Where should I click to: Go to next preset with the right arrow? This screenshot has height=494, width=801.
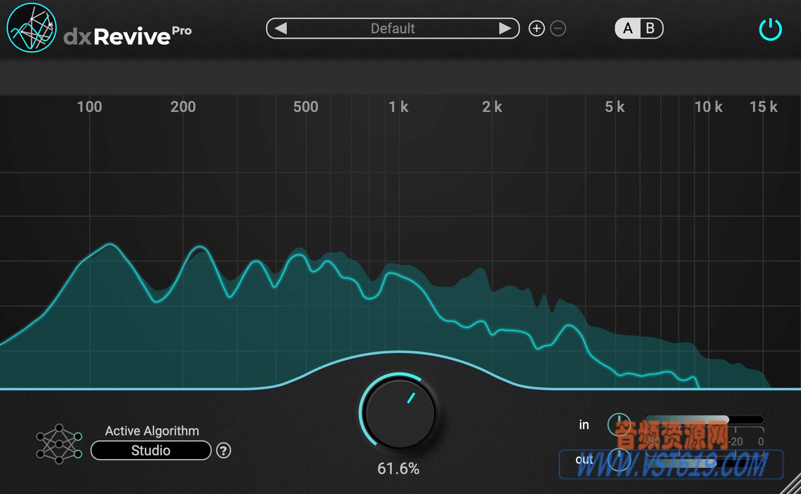point(506,28)
